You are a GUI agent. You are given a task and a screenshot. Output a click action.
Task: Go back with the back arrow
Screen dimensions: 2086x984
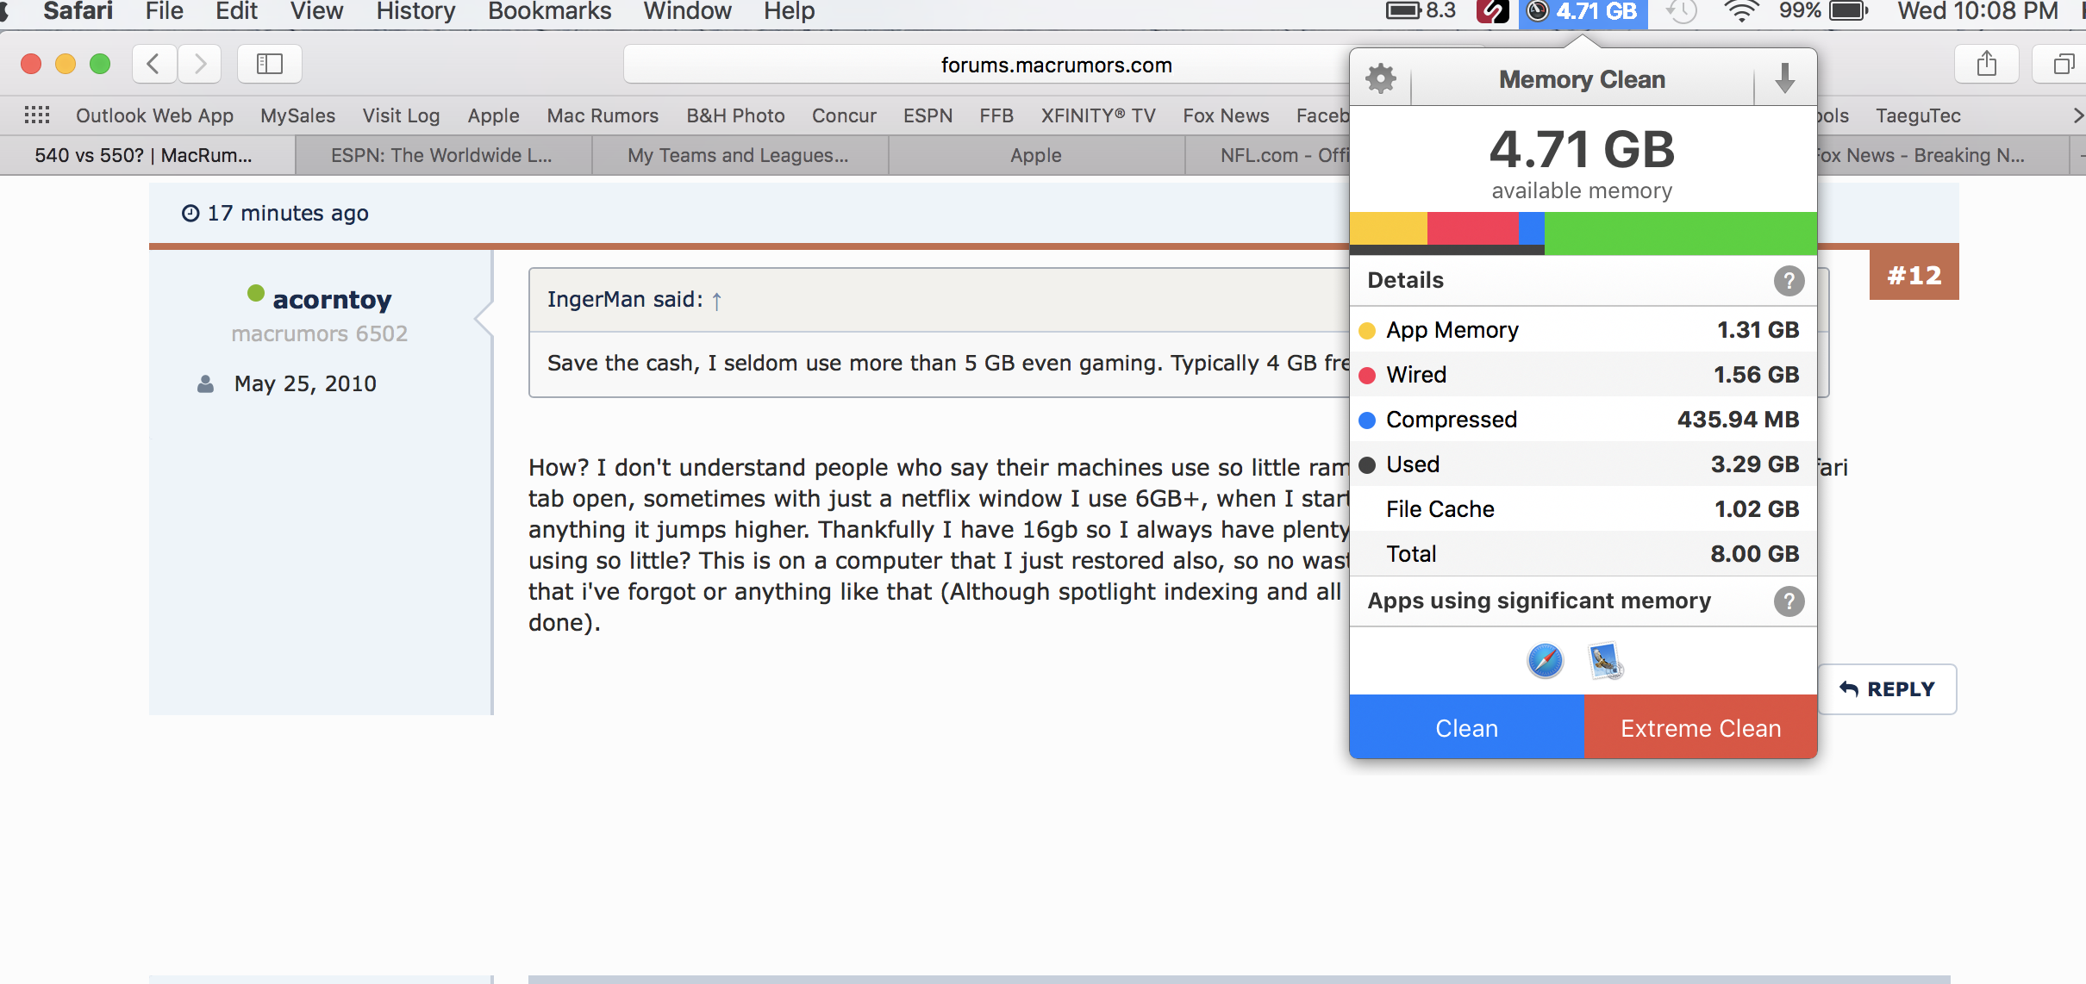(x=154, y=64)
